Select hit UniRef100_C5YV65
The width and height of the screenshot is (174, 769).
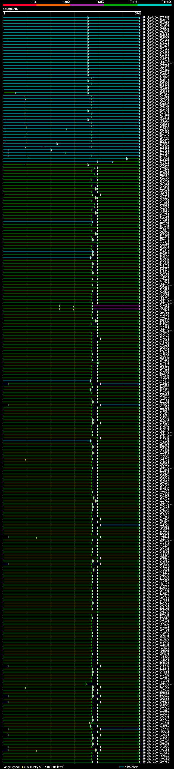(x=156, y=33)
